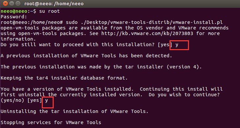Viewport: 240px width, 128px height.
Task: Click the 'Stopping services for VMware Tools' line
Action: [51, 122]
